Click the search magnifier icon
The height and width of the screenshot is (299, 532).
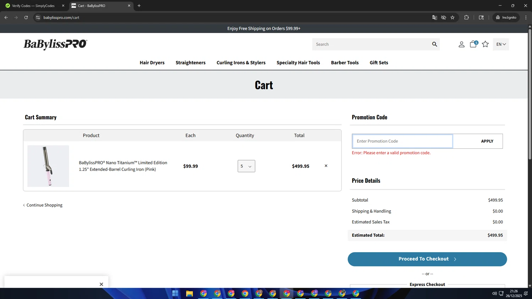434,44
